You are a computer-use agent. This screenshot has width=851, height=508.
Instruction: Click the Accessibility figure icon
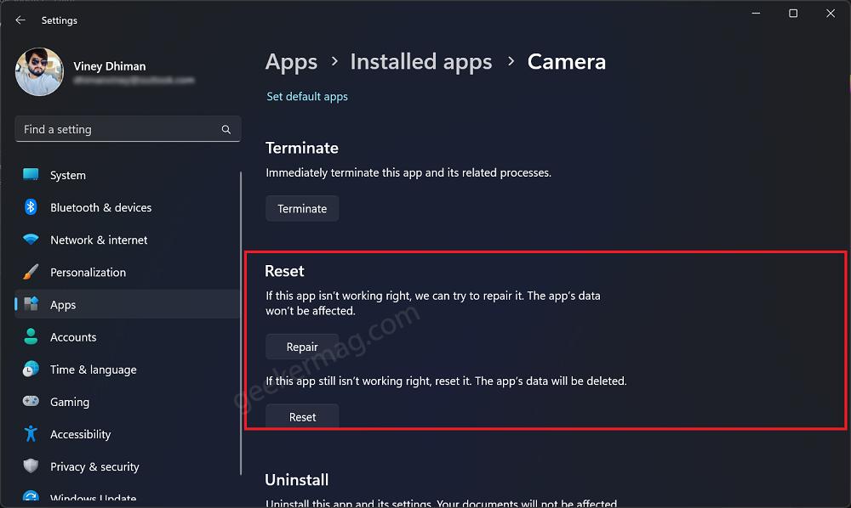(31, 434)
